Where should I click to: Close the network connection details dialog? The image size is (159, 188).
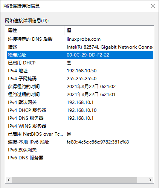(153, 6)
